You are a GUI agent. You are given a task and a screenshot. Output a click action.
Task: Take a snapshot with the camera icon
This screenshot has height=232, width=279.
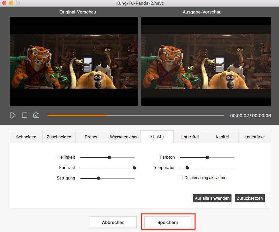36,115
